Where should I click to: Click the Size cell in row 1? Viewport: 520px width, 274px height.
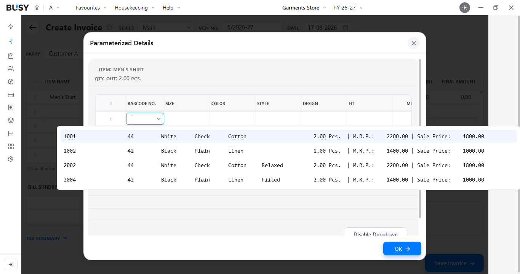tap(187, 119)
